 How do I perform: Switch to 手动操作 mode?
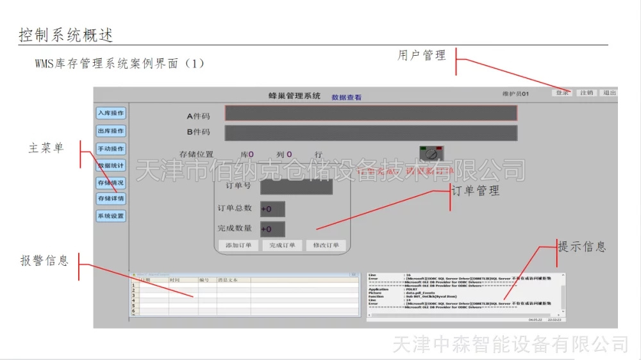111,149
